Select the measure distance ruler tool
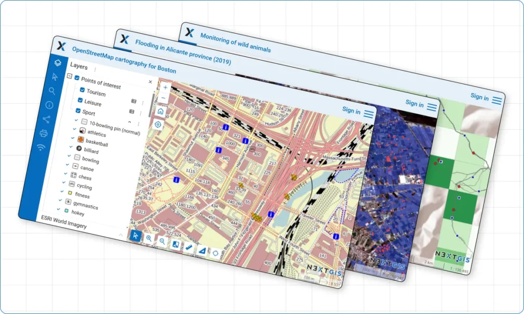This screenshot has width=524, height=314. [x=189, y=247]
